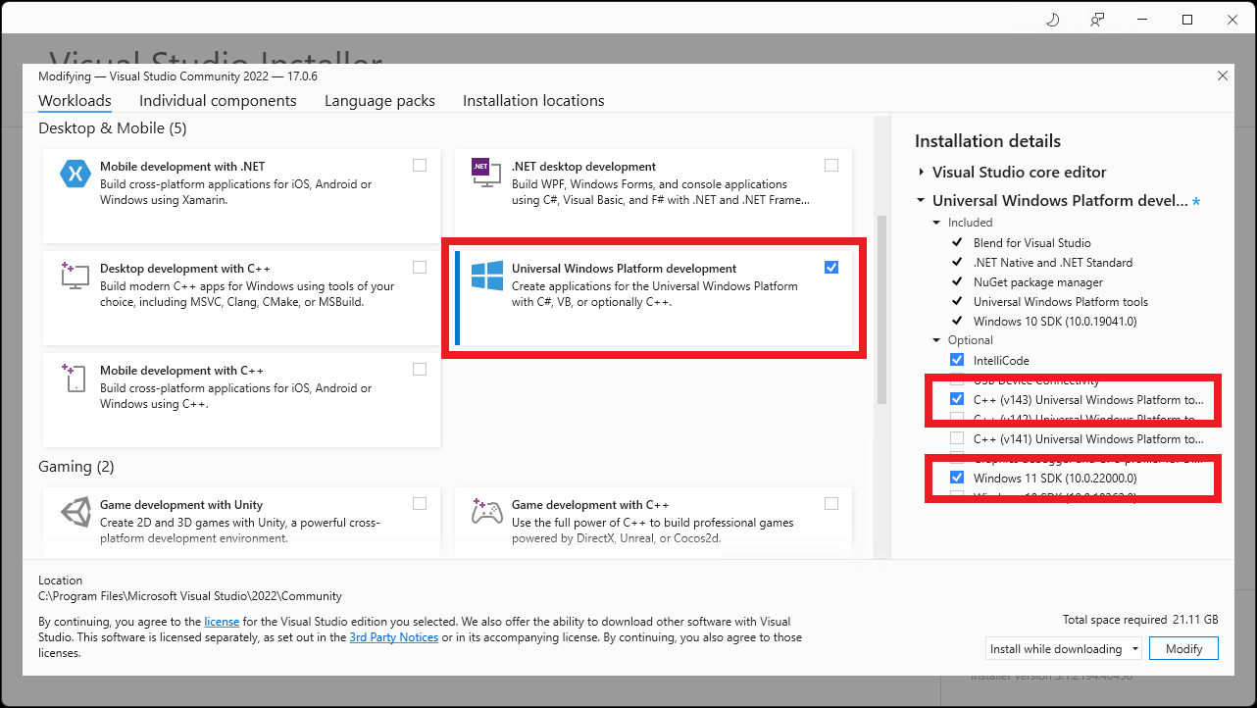Screen dimensions: 1257x708
Task: Click the NuGet package manager item
Action: tap(1038, 281)
